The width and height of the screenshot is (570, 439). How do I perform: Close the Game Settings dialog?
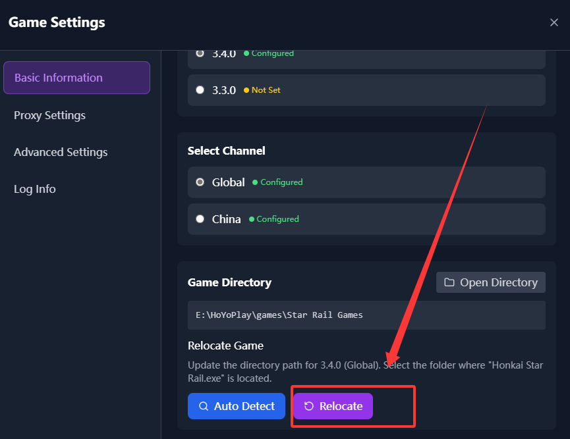pyautogui.click(x=554, y=22)
